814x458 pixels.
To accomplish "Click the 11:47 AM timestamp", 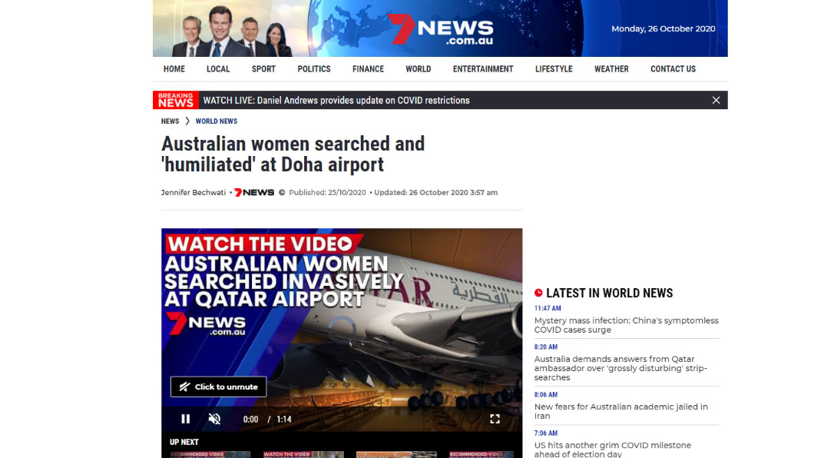I will (x=548, y=308).
